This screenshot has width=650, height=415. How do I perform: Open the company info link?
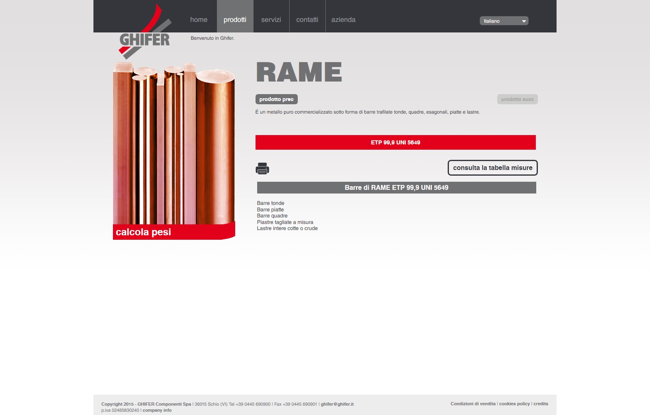tap(157, 410)
